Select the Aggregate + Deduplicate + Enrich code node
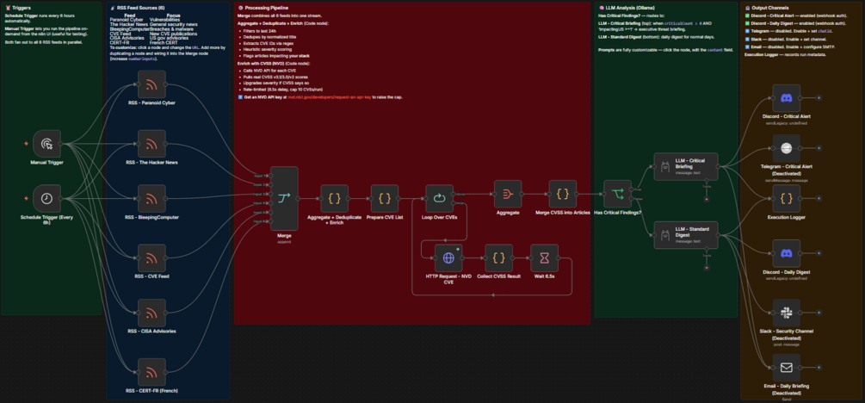Screen dimensions: 865x403 [334, 198]
